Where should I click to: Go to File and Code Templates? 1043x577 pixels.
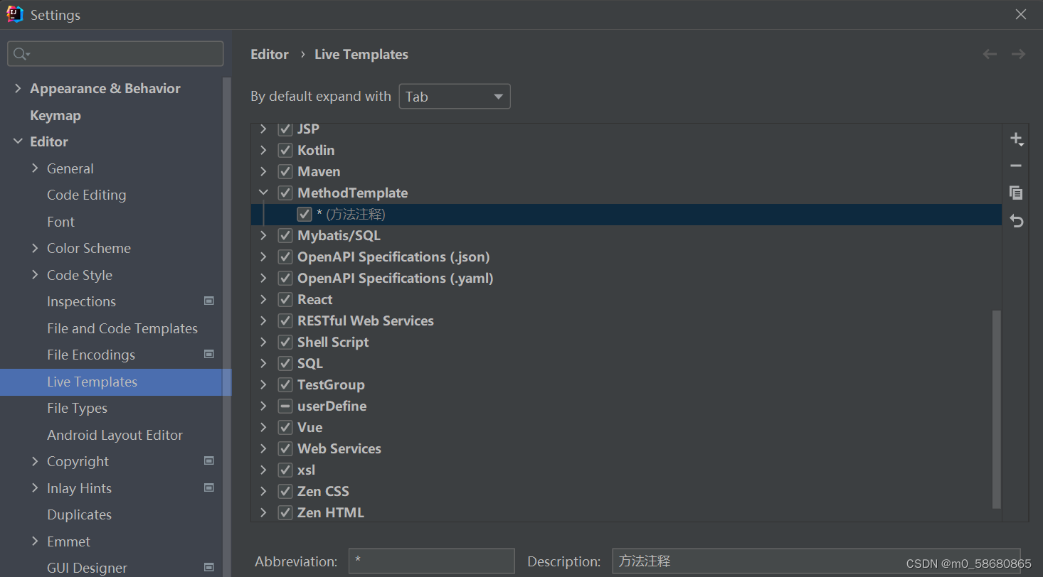coord(122,328)
